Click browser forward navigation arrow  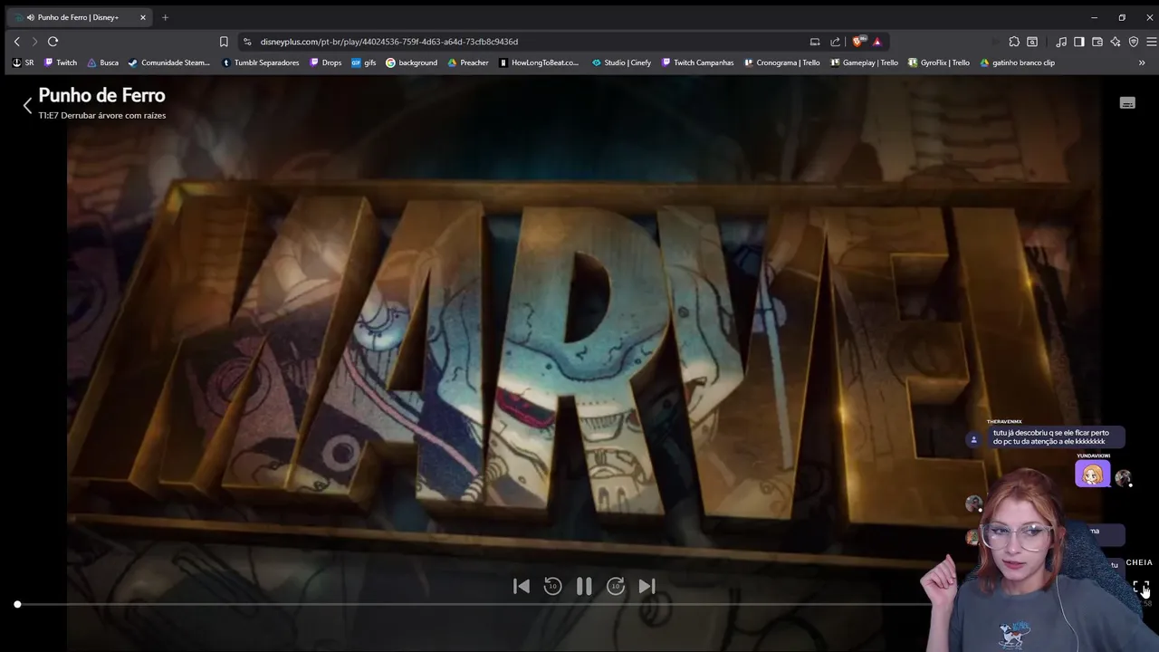pyautogui.click(x=34, y=42)
